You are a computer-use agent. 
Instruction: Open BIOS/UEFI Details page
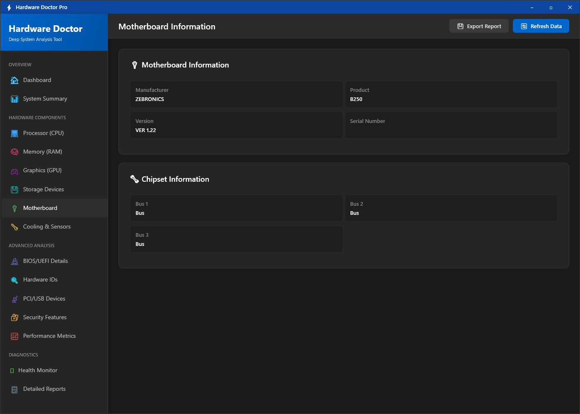pos(55,261)
